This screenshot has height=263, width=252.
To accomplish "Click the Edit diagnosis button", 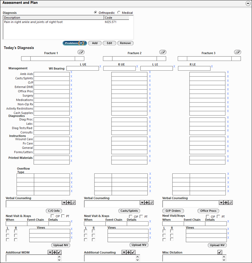I will pyautogui.click(x=109, y=43).
